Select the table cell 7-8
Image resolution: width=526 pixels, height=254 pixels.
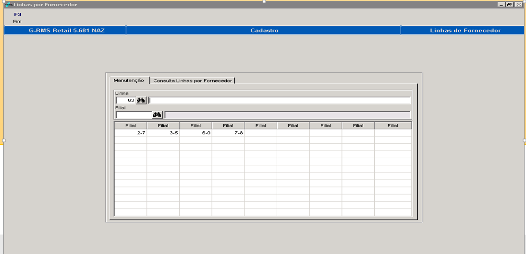tap(228, 133)
